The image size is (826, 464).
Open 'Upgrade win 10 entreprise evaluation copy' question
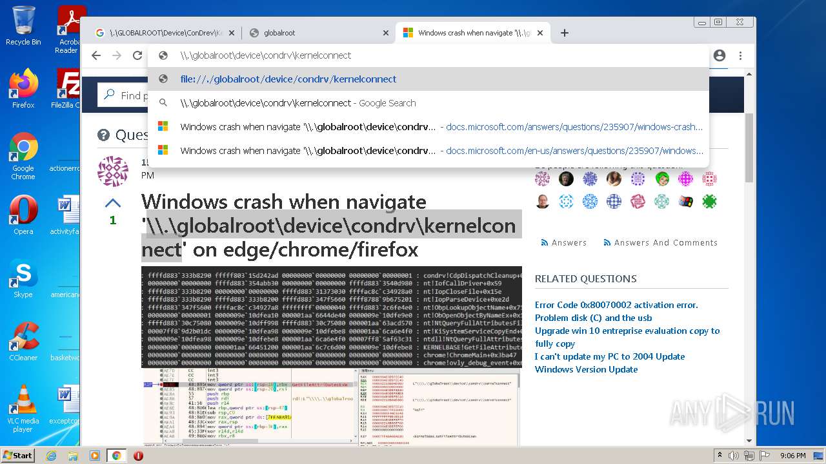(627, 337)
